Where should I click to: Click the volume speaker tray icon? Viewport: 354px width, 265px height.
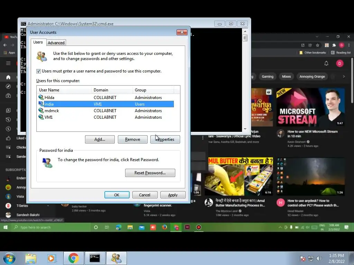[319, 258]
